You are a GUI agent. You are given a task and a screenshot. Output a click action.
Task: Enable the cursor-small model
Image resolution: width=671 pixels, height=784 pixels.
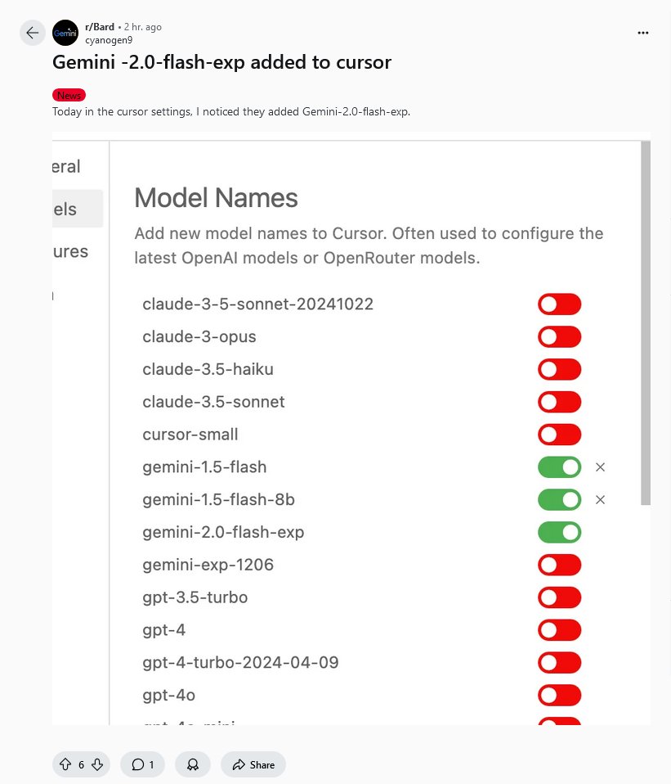pyautogui.click(x=559, y=435)
